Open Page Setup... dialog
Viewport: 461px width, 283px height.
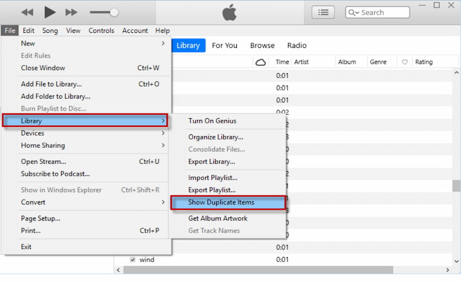coord(85,218)
